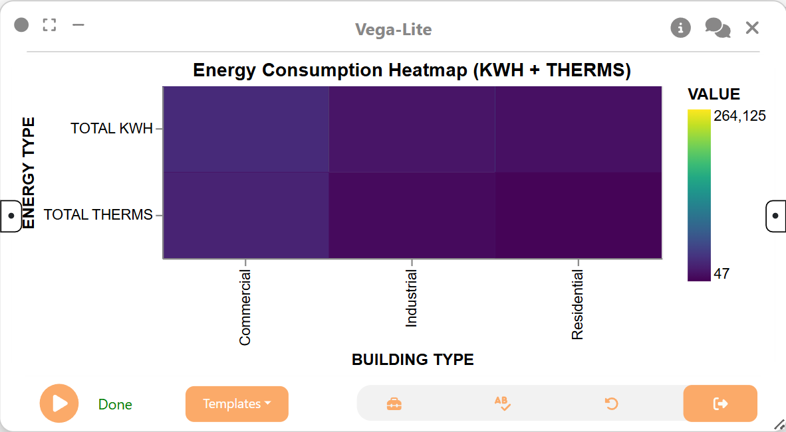Open the info icon
Image resolution: width=786 pixels, height=432 pixels.
click(x=680, y=28)
